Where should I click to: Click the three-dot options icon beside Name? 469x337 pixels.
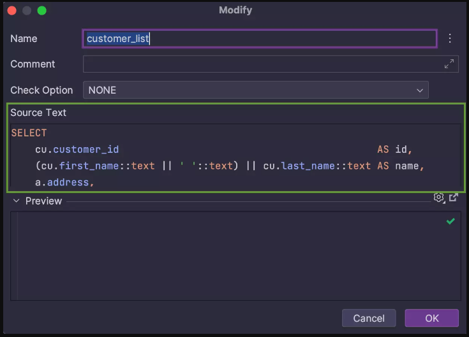click(x=450, y=39)
